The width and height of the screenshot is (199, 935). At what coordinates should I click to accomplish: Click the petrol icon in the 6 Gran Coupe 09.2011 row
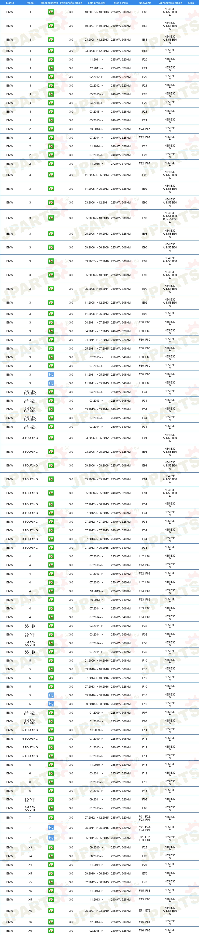click(x=51, y=800)
